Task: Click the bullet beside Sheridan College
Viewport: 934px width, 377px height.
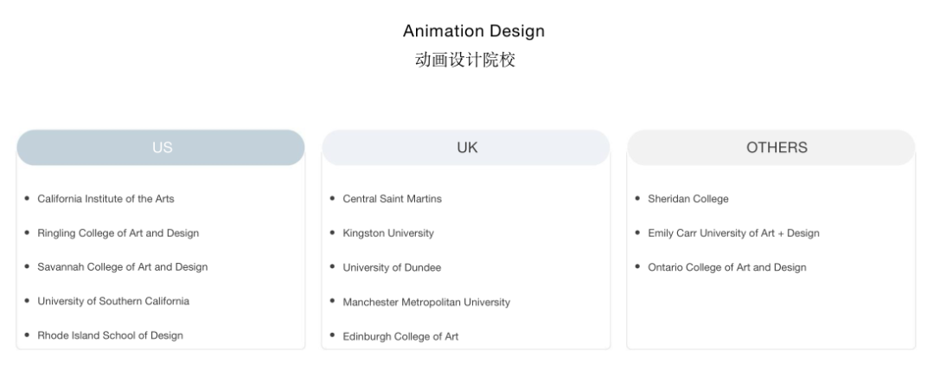Action: (637, 198)
